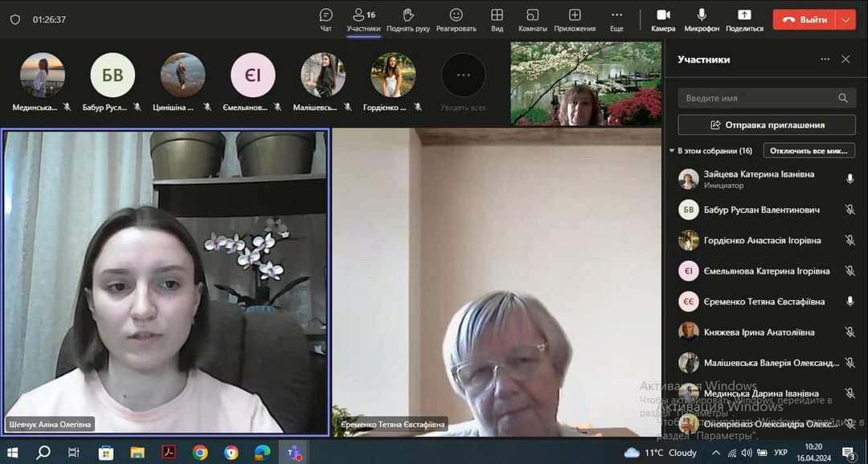Click muted mic icon for Княжева Ірина

click(850, 332)
